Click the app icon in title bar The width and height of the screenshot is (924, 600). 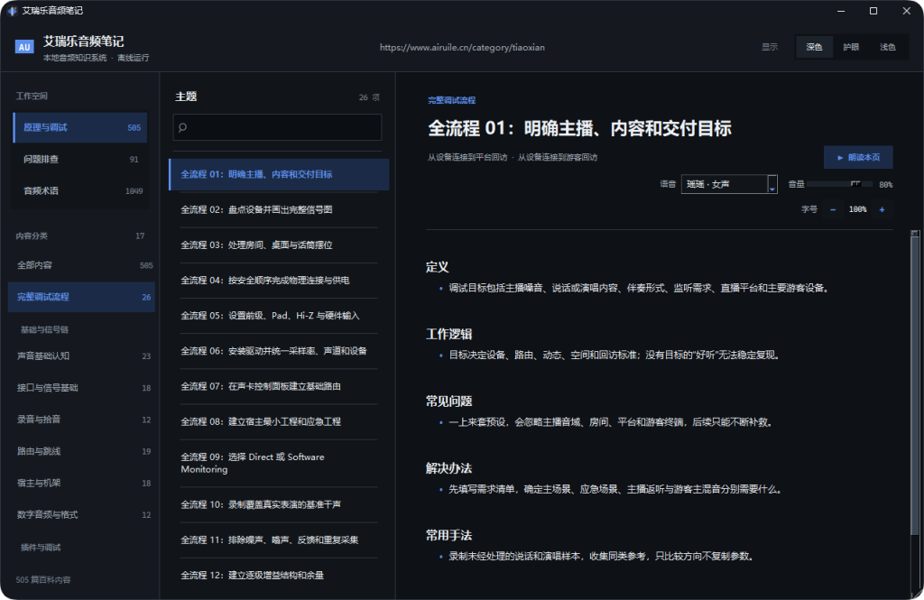[x=13, y=11]
